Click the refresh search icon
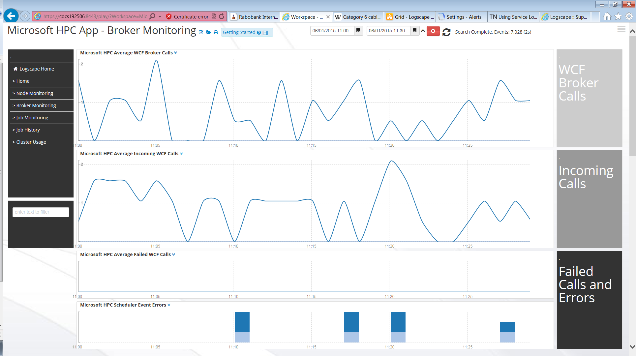This screenshot has width=636, height=356. tap(446, 32)
